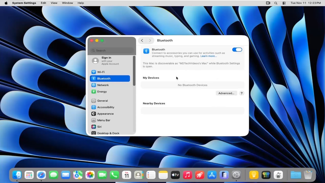
Task: Click the "No Bluetooth Devices" row
Action: click(192, 85)
